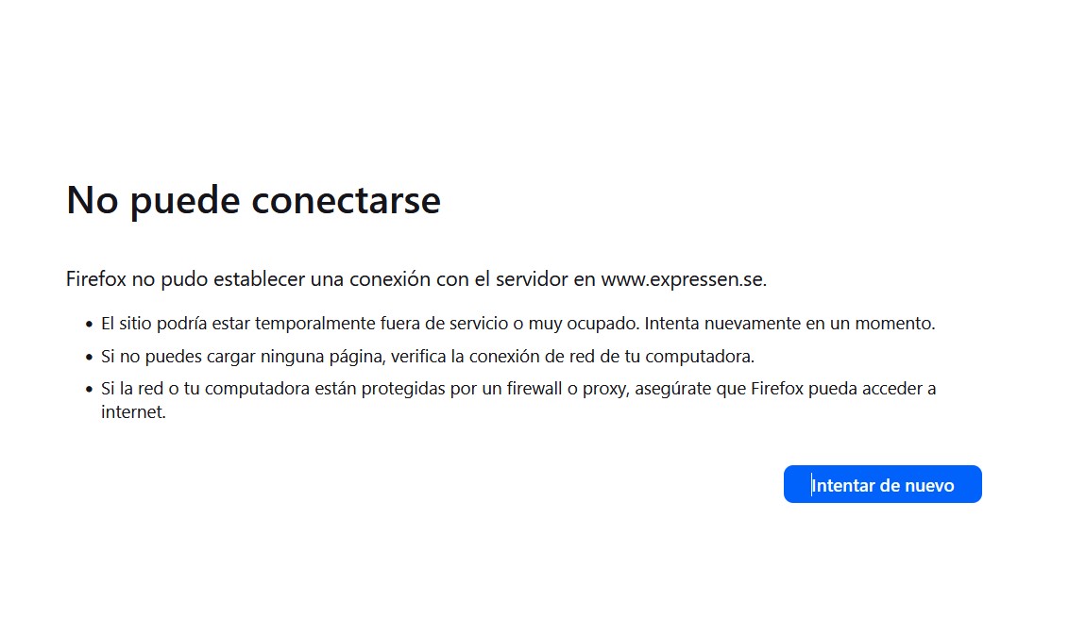Click the sentence "Intenta nuevamente en un momento."
The width and height of the screenshot is (1086, 636).
pos(789,324)
